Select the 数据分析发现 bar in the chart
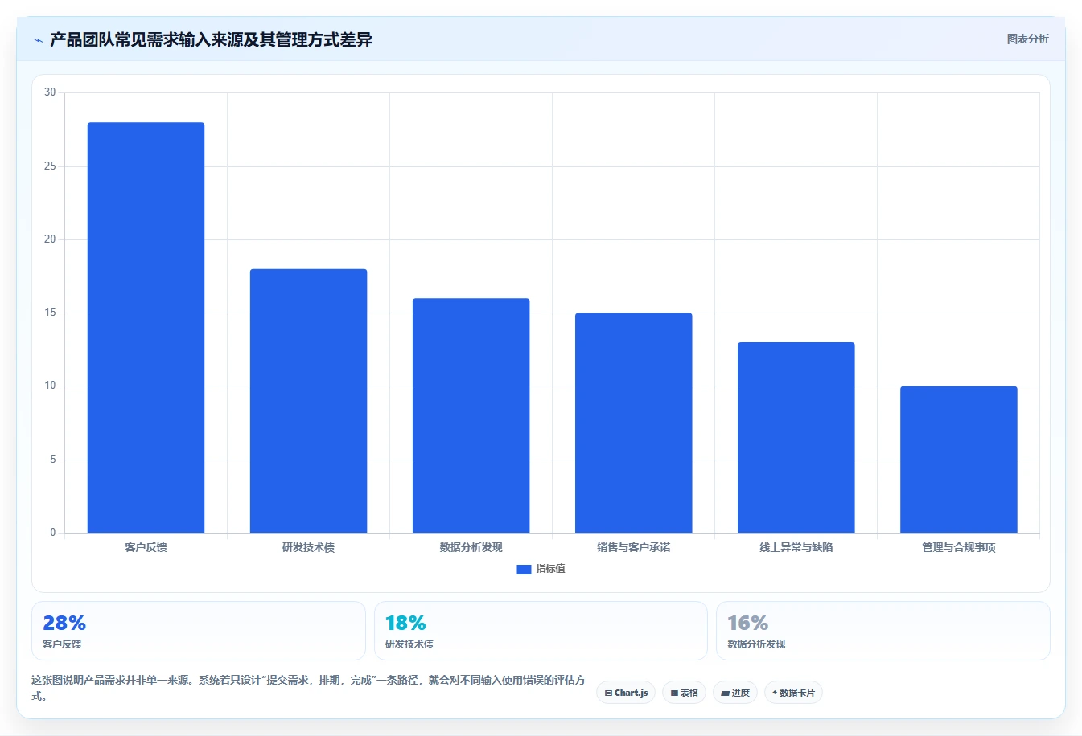1082x736 pixels. tap(471, 415)
